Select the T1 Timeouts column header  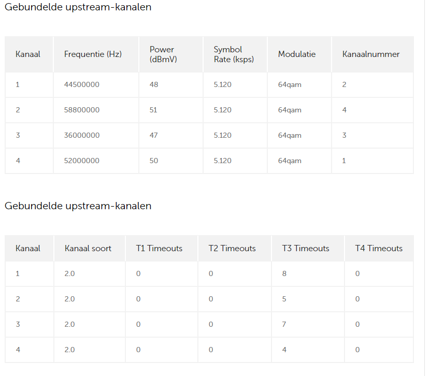pos(159,248)
